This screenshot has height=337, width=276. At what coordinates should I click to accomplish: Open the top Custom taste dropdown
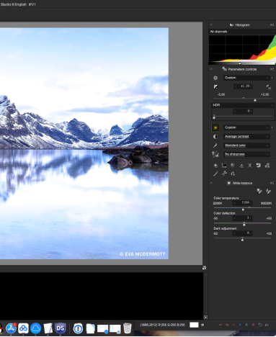click(246, 78)
